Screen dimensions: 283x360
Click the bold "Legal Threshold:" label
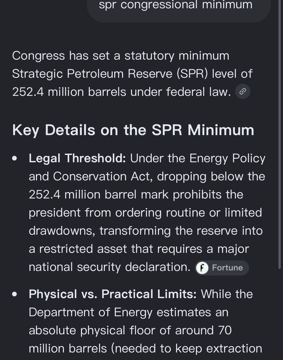(x=77, y=158)
